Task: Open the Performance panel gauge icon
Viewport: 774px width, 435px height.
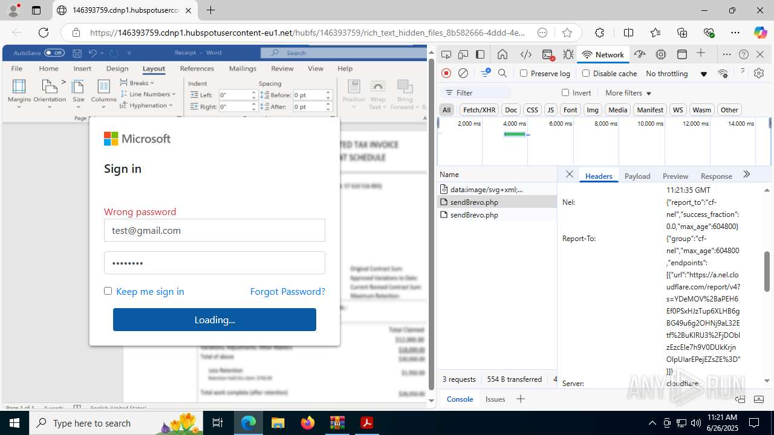Action: point(639,54)
